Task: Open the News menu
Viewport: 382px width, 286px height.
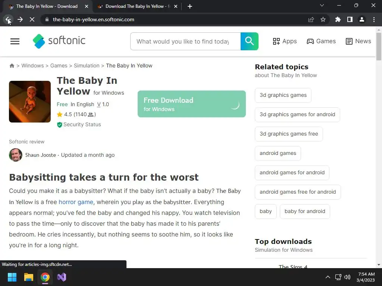Action: tap(358, 41)
